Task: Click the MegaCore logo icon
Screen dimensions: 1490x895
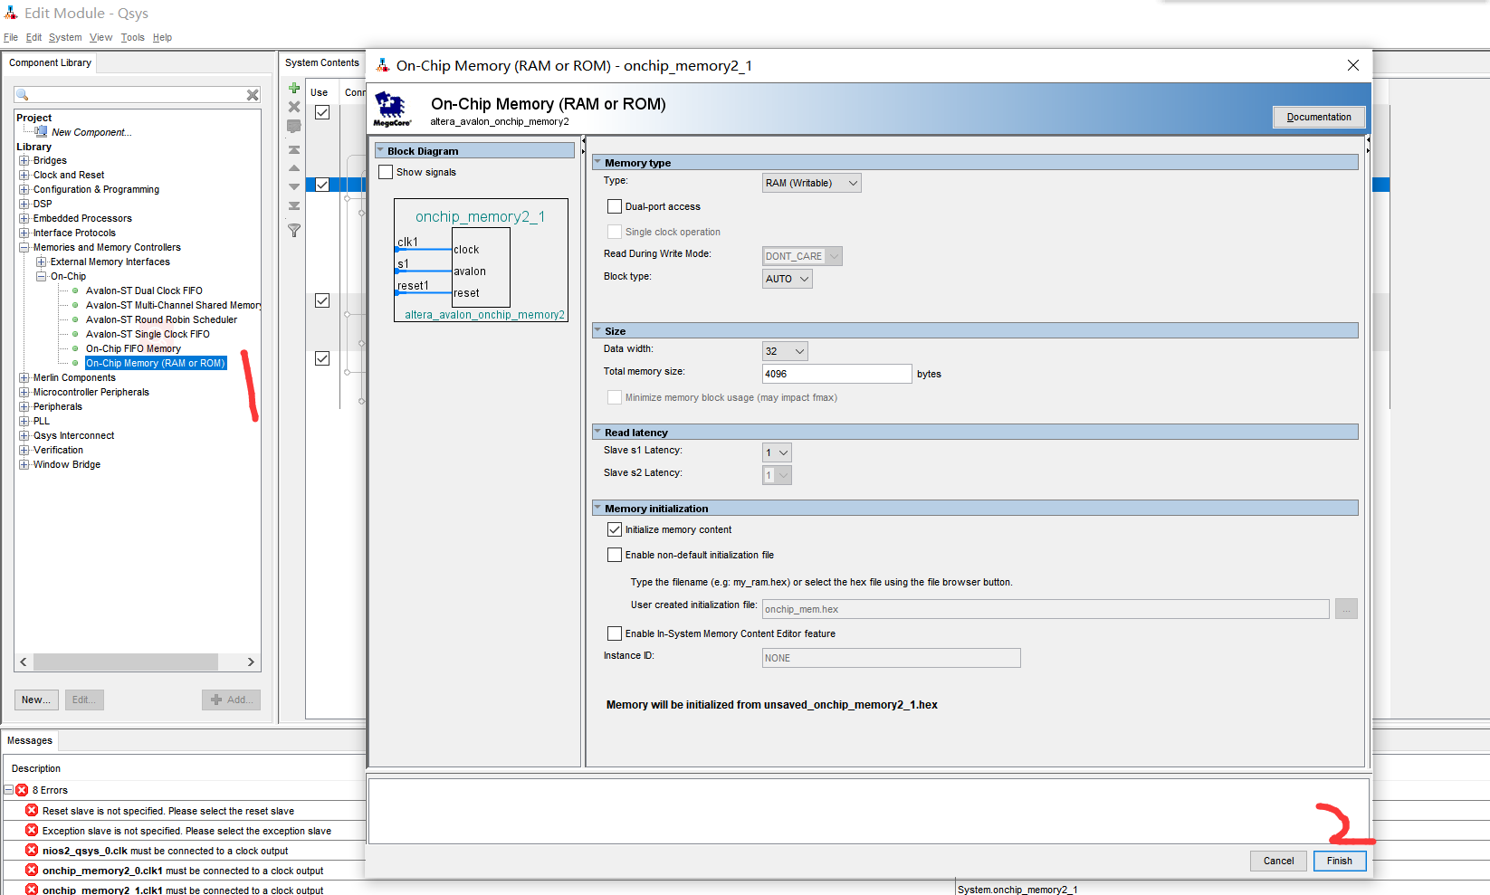Action: coord(392,109)
